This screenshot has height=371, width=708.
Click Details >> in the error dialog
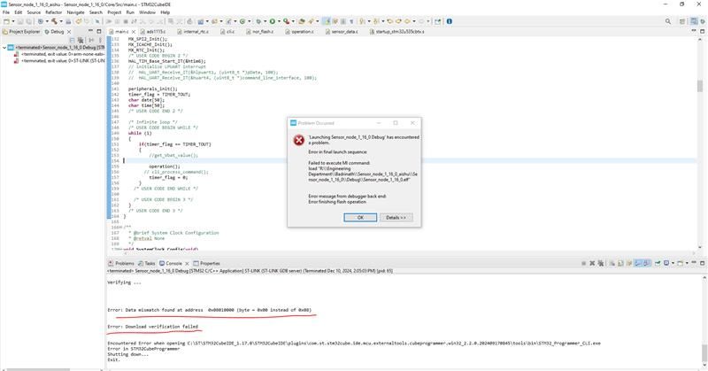[396, 217]
